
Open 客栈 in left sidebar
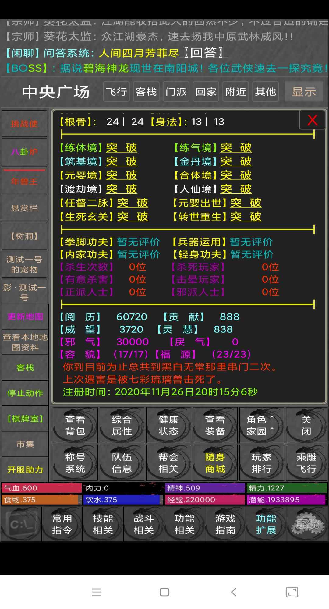(25, 368)
